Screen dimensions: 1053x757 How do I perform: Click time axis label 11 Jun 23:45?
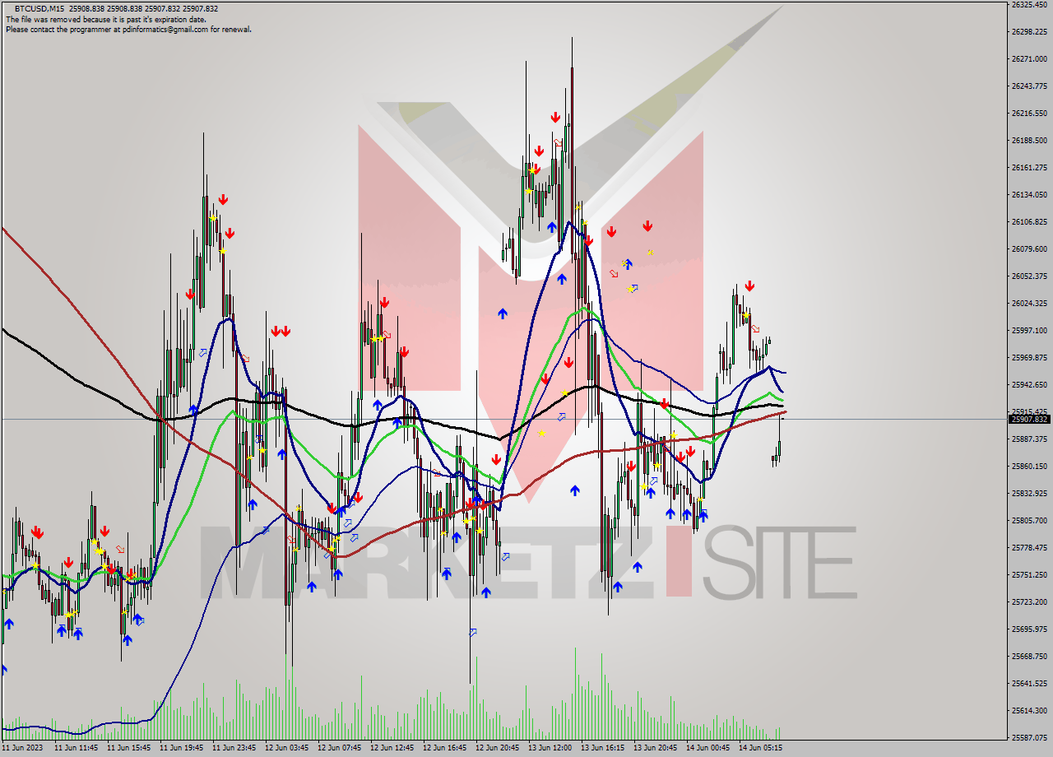pyautogui.click(x=234, y=749)
